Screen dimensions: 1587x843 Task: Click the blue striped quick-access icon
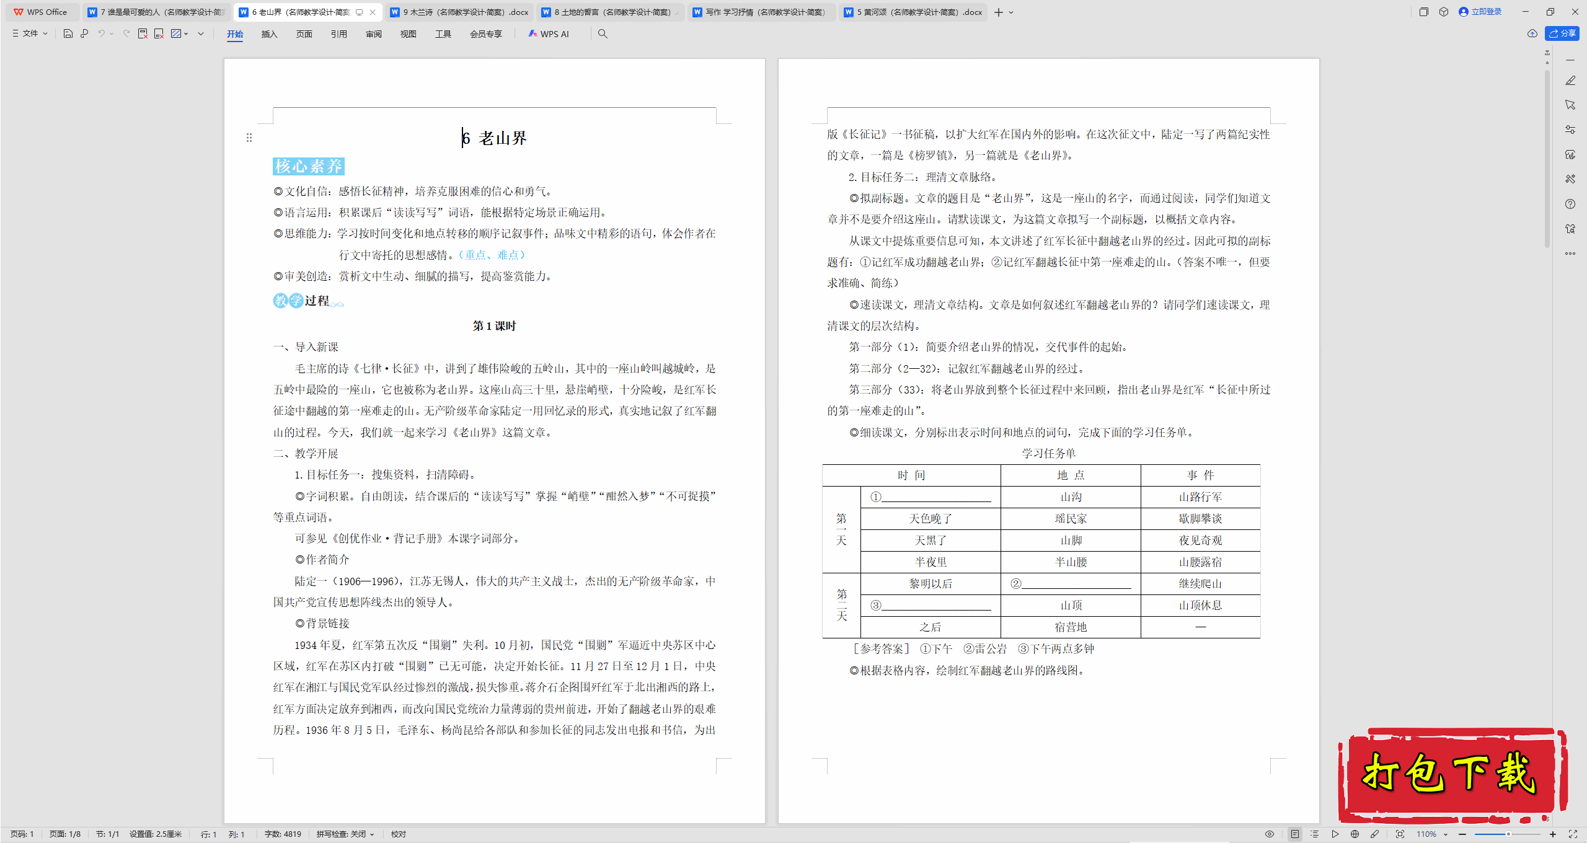176,34
